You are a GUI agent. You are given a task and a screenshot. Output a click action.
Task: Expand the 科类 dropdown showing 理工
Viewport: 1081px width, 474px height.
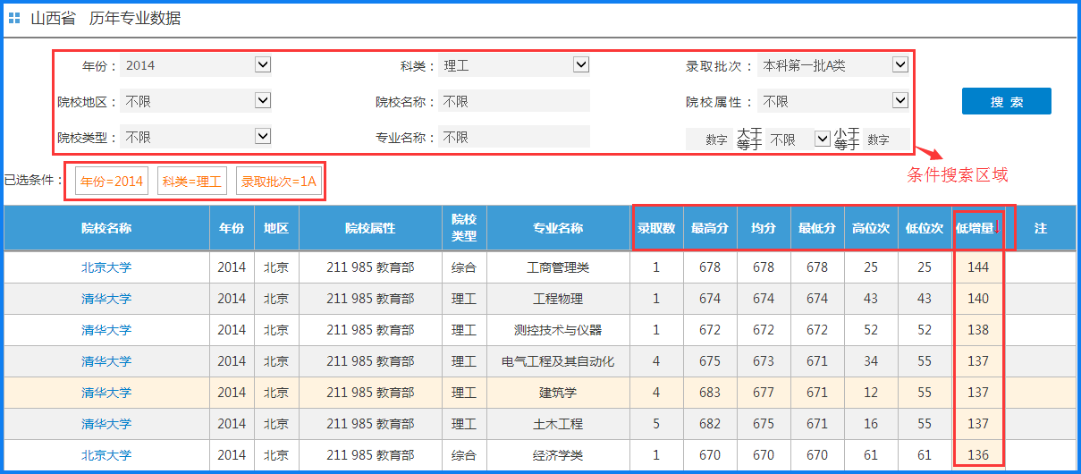[x=514, y=65]
